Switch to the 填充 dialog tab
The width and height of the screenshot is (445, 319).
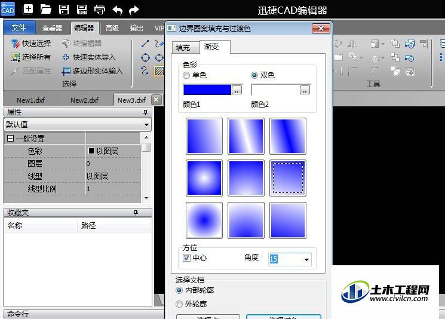click(x=185, y=48)
